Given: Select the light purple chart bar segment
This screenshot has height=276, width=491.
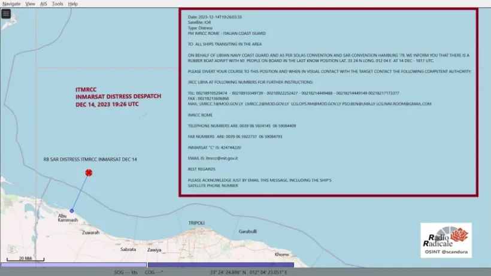Looking at the screenshot, I should coord(73,265).
